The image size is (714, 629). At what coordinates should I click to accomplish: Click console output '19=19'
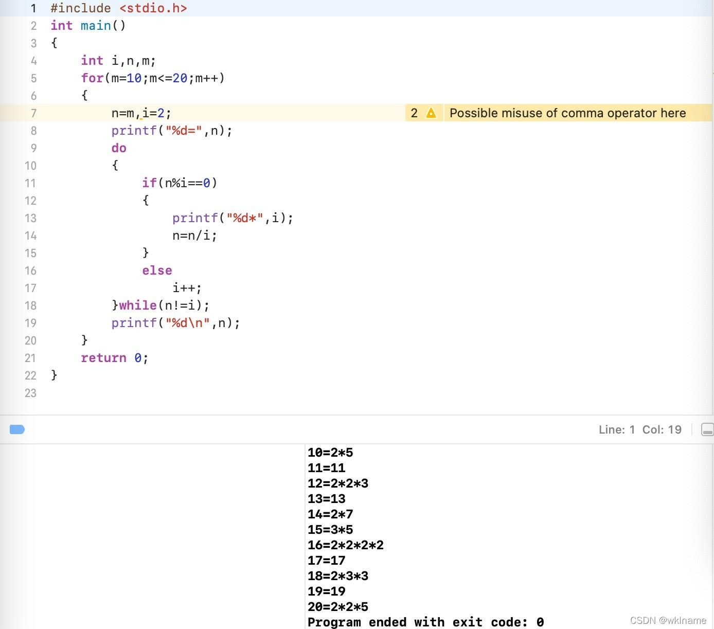coord(327,591)
